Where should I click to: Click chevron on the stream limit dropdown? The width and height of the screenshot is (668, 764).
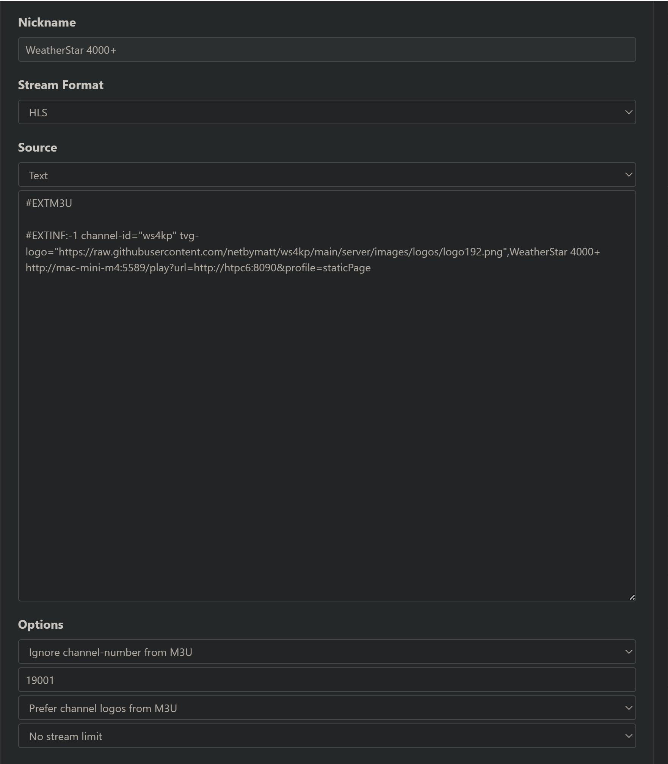(628, 736)
